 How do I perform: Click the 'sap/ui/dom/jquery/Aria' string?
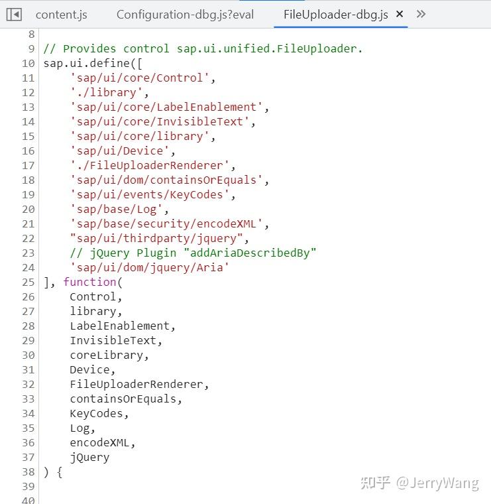149,268
